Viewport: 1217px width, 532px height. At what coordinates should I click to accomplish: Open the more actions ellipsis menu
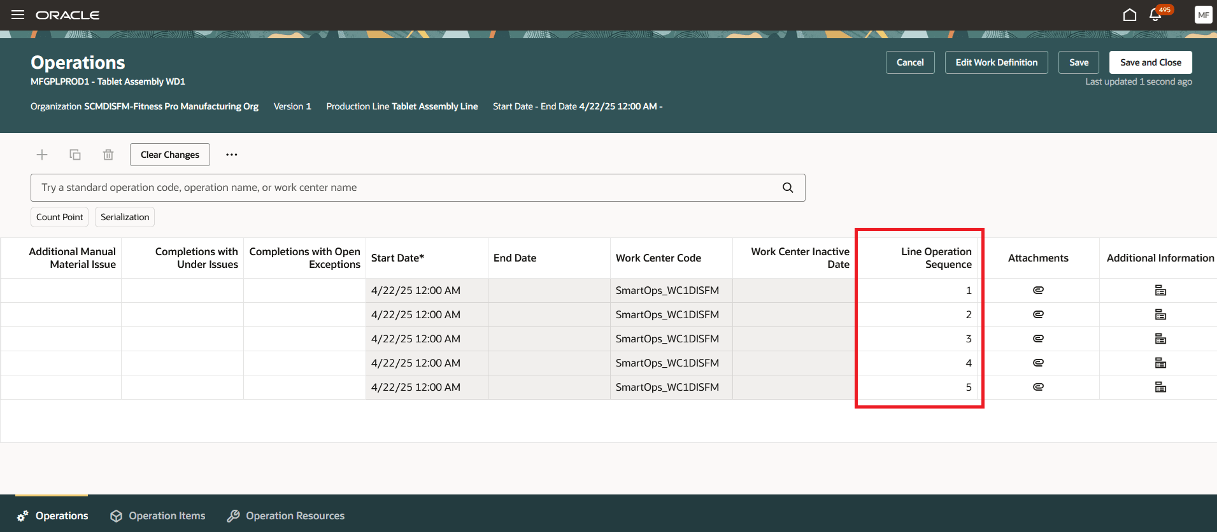pyautogui.click(x=232, y=155)
